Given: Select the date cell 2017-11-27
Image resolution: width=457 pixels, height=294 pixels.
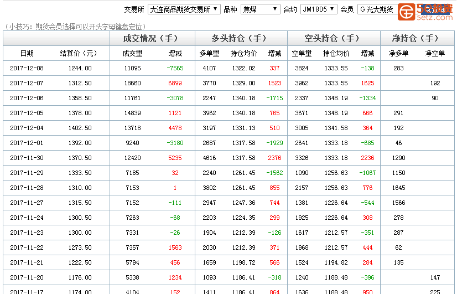Looking at the screenshot, I should point(27,203).
